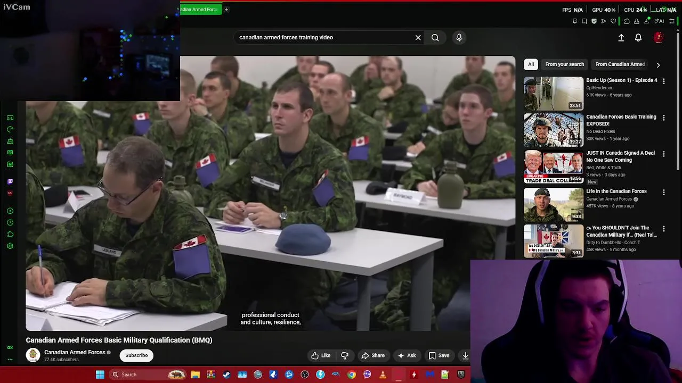Open Steam from the taskbar
The height and width of the screenshot is (383, 682).
226,374
